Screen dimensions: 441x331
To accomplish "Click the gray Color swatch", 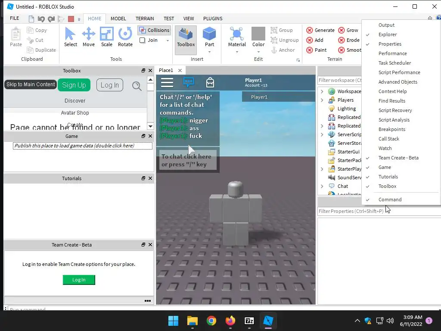I will (x=258, y=34).
